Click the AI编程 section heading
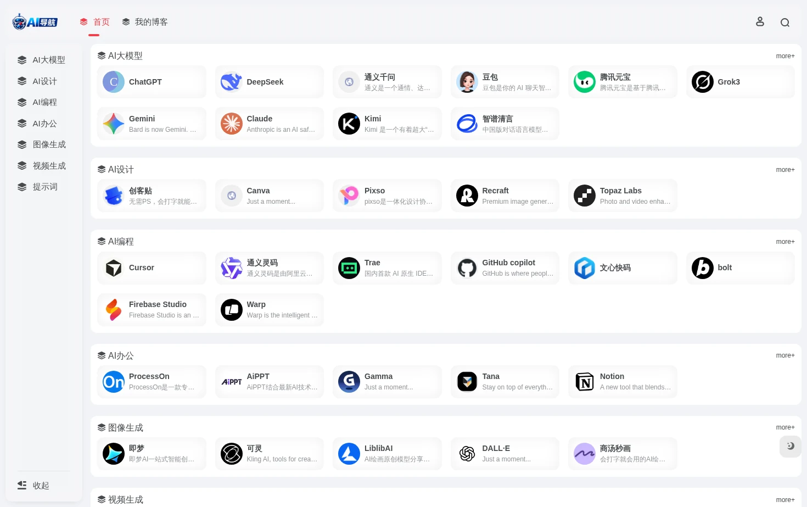 pyautogui.click(x=116, y=242)
